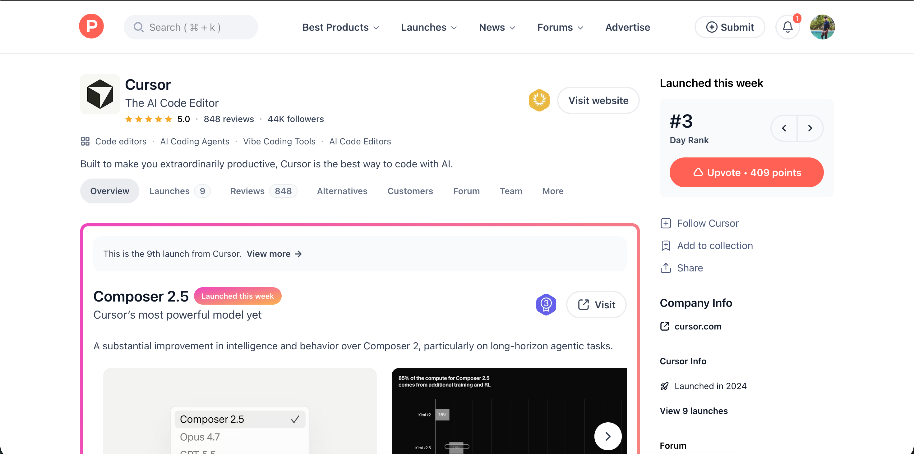
Task: Open the Product Hunt home logo
Action: [91, 27]
